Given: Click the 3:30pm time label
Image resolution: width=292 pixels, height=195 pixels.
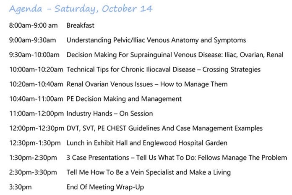Looking at the screenshot, I should click(20, 187).
